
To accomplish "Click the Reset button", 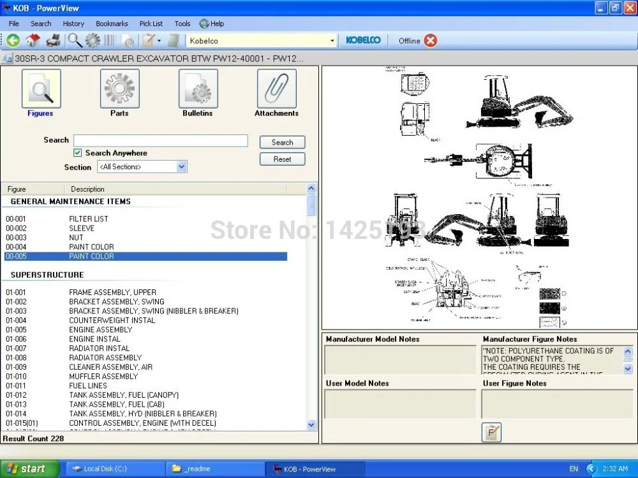I will coord(283,159).
